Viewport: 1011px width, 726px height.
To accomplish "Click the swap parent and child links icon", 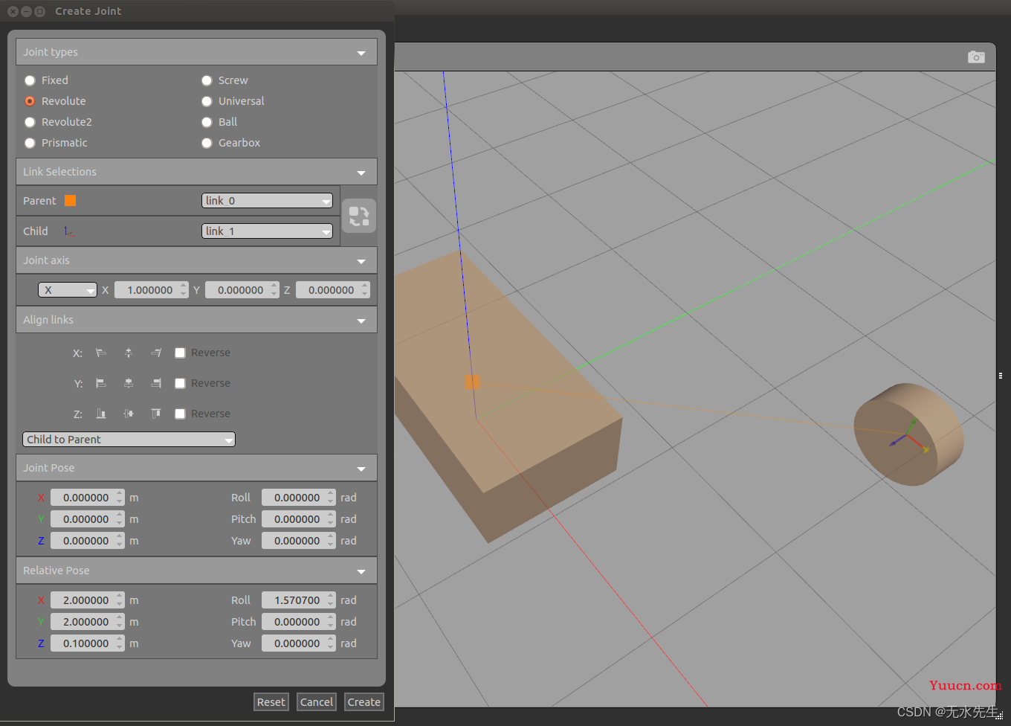I will (359, 216).
